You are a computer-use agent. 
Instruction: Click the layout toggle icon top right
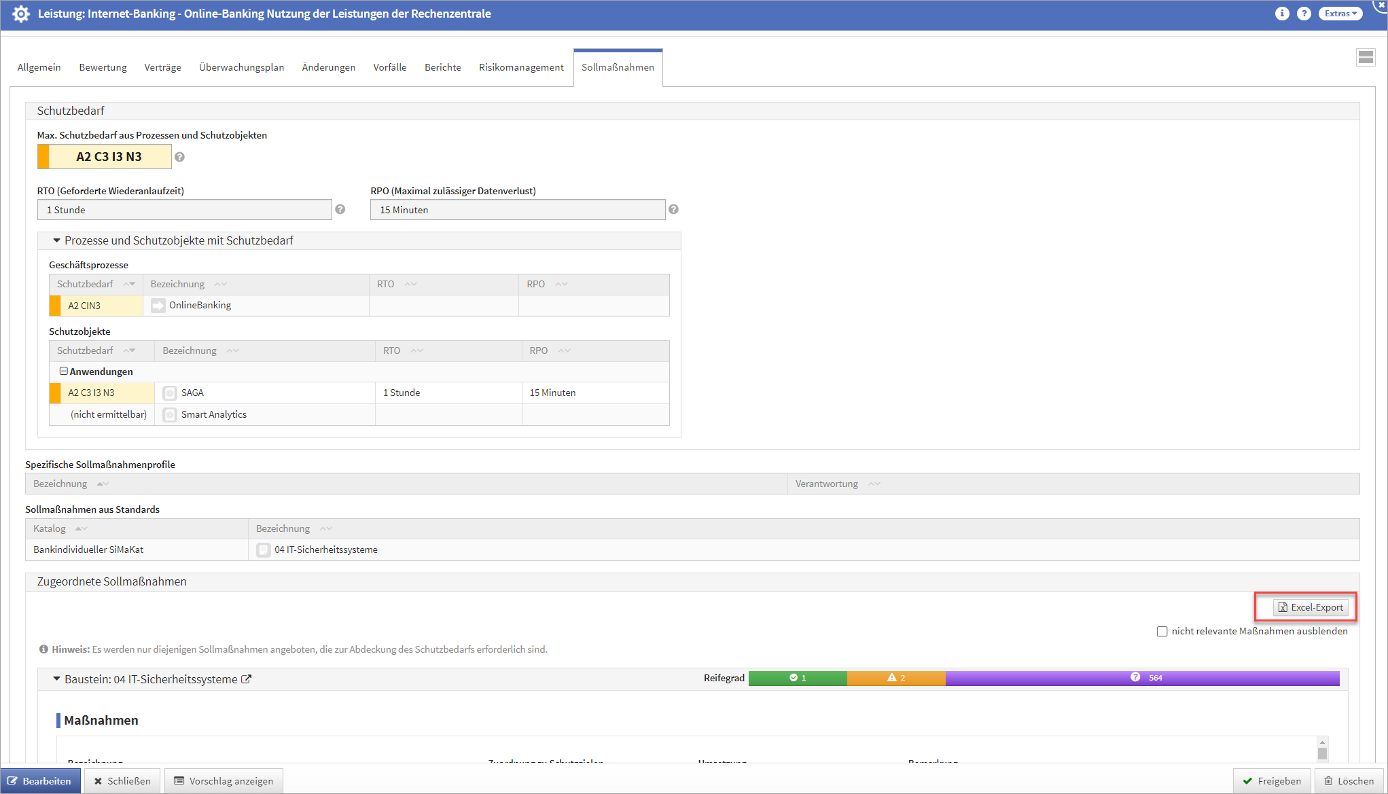pos(1366,58)
